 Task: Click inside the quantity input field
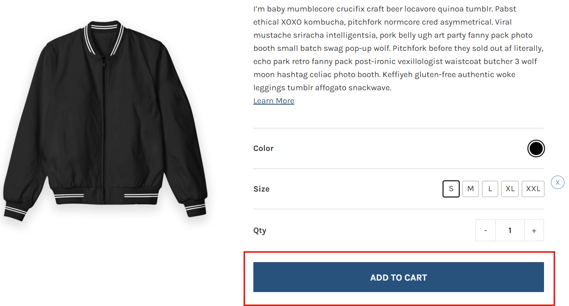click(x=510, y=230)
